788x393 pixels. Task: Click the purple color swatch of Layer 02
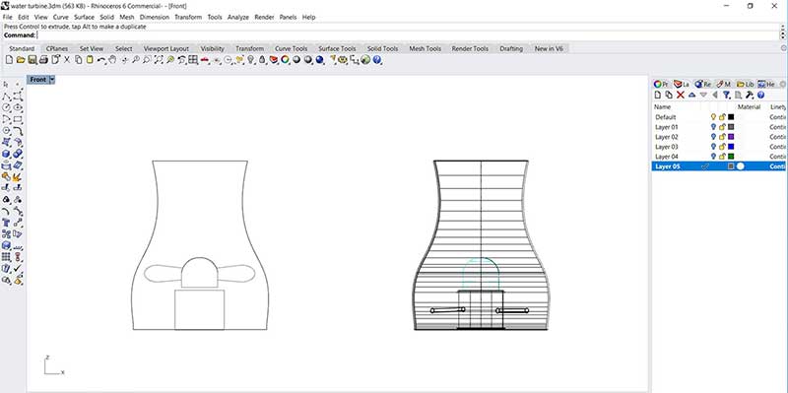click(731, 137)
